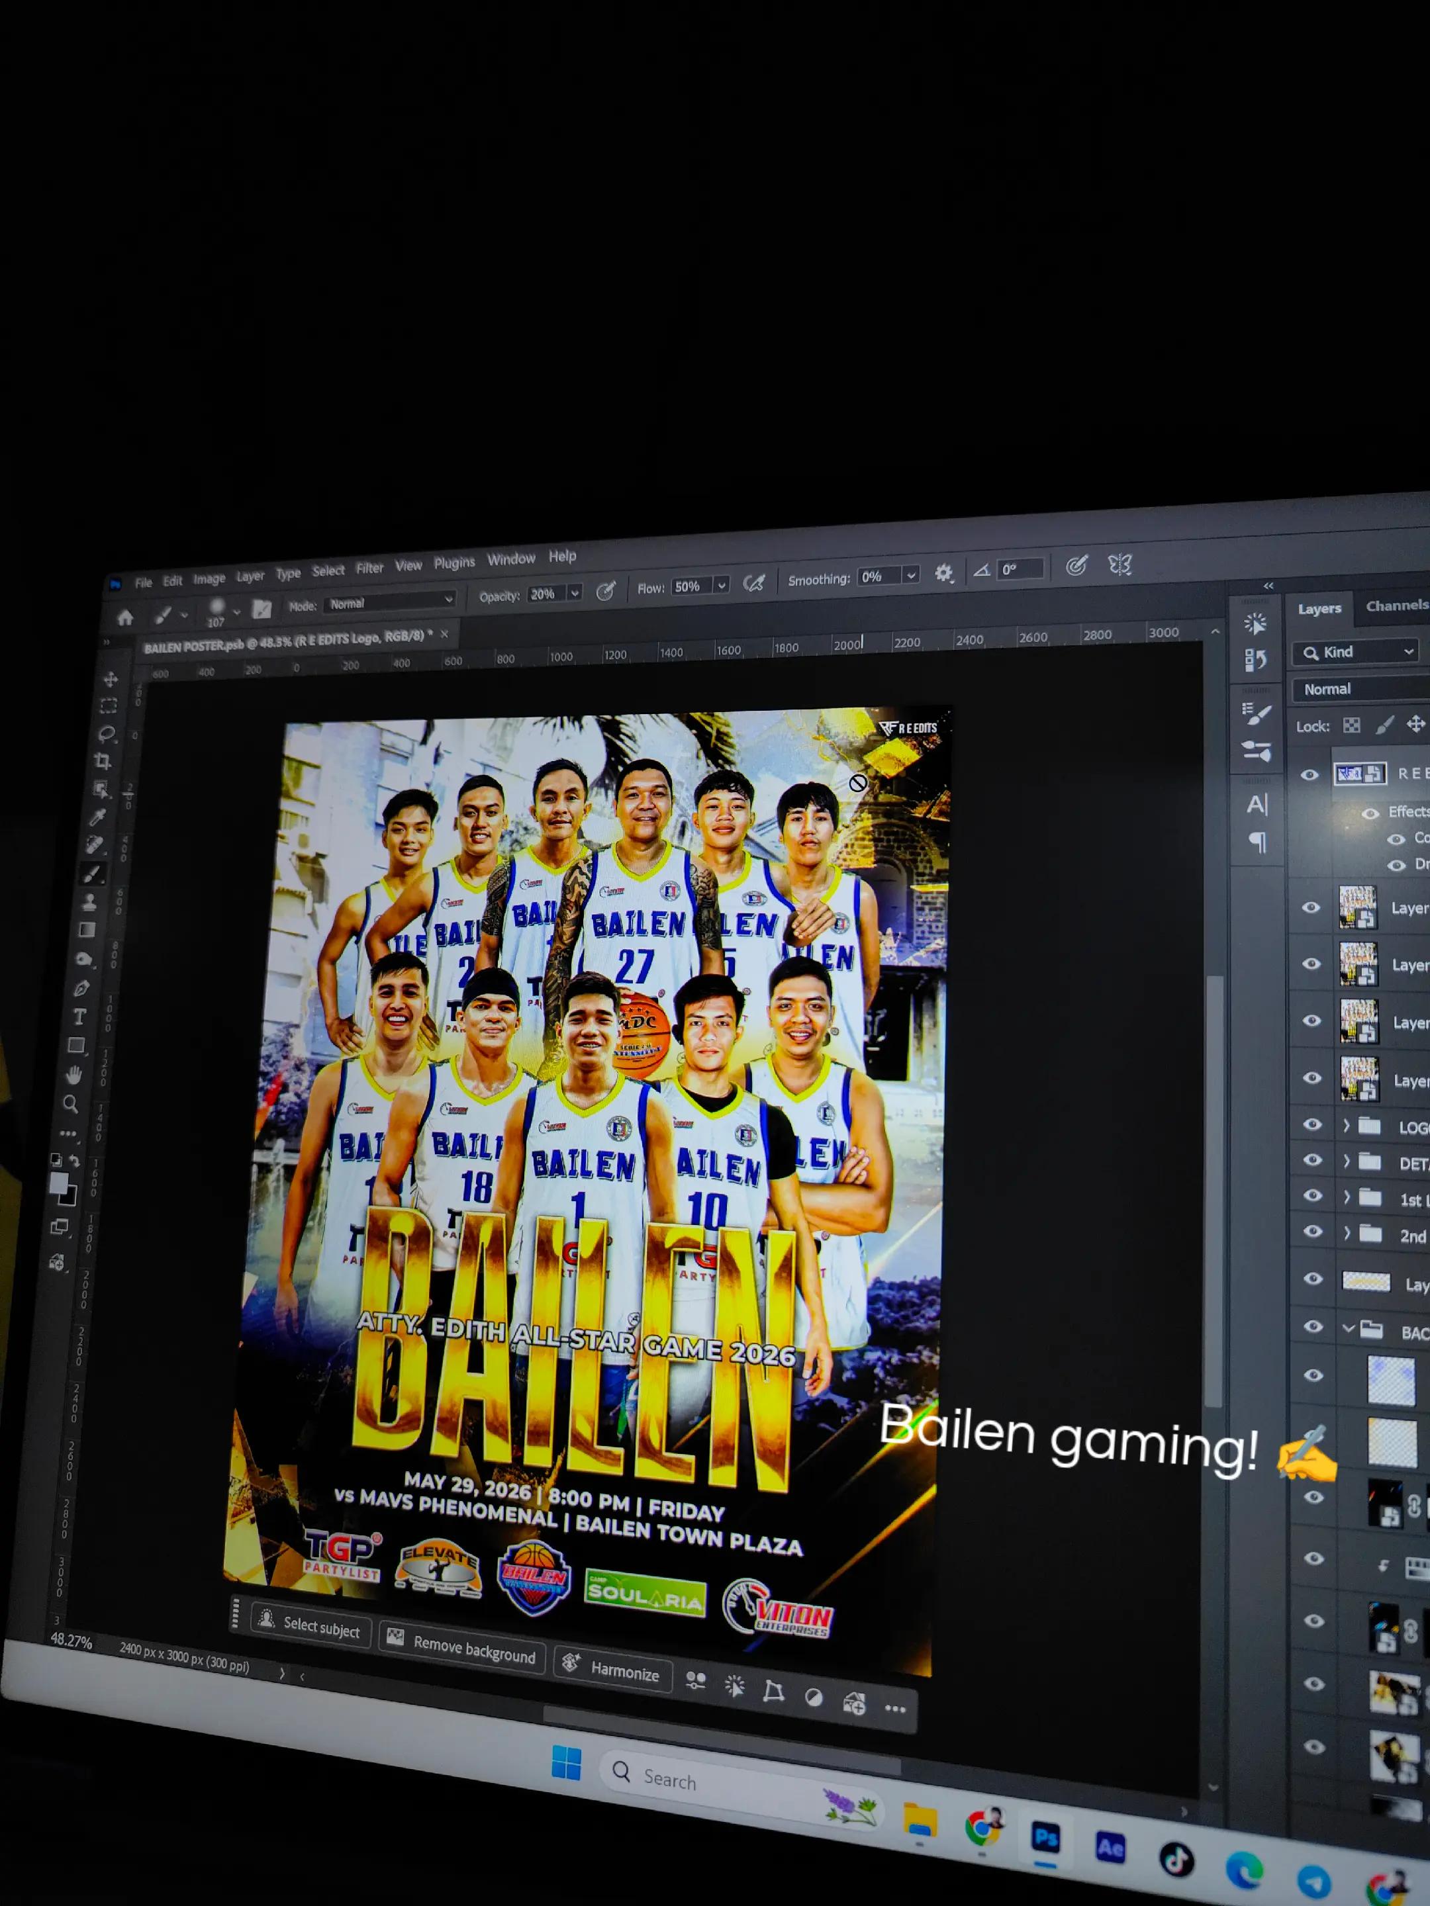Select the Horizontal Type tool
The image size is (1430, 1906).
79,1017
